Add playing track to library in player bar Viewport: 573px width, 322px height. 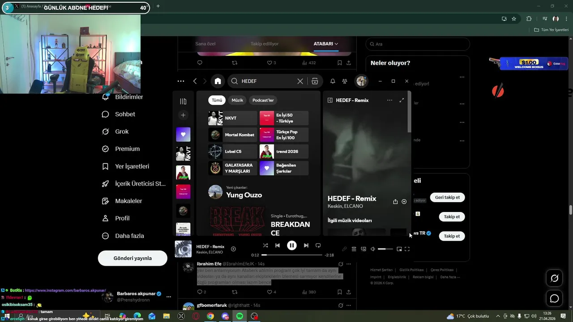click(233, 249)
